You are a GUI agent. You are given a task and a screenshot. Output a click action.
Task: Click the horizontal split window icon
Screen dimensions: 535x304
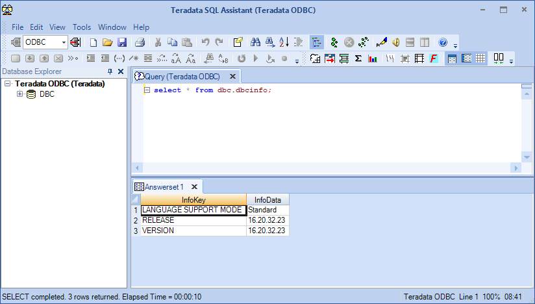click(x=410, y=42)
